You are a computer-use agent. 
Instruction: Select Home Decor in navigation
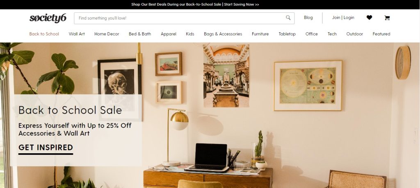(x=107, y=34)
